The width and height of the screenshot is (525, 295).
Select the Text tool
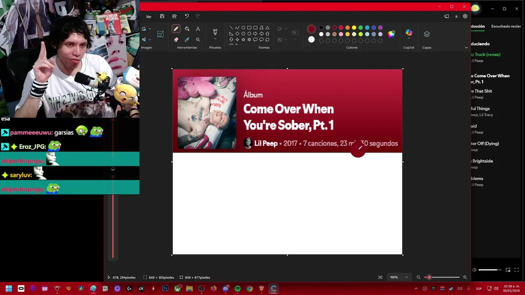198,29
